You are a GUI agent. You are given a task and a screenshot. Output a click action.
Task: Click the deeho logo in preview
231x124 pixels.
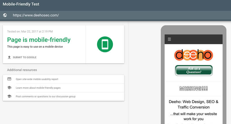[x=193, y=55]
